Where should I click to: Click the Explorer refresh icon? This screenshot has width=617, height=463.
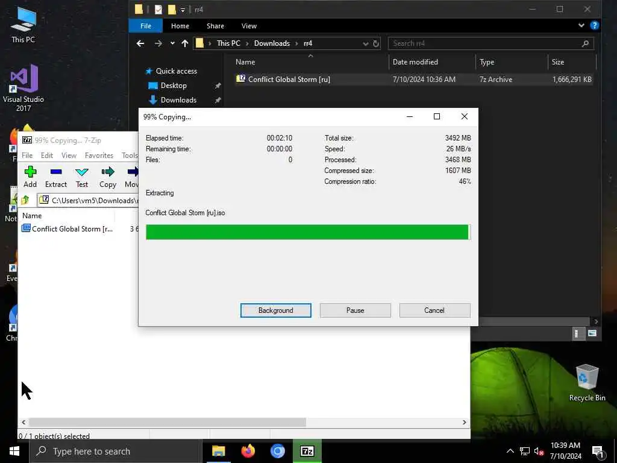click(376, 43)
